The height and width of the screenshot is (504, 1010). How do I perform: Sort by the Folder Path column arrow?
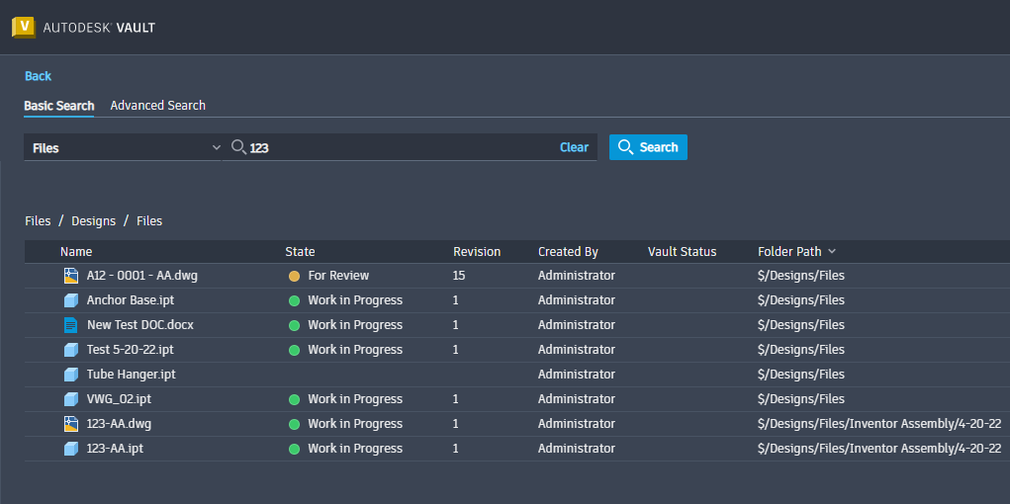(832, 252)
